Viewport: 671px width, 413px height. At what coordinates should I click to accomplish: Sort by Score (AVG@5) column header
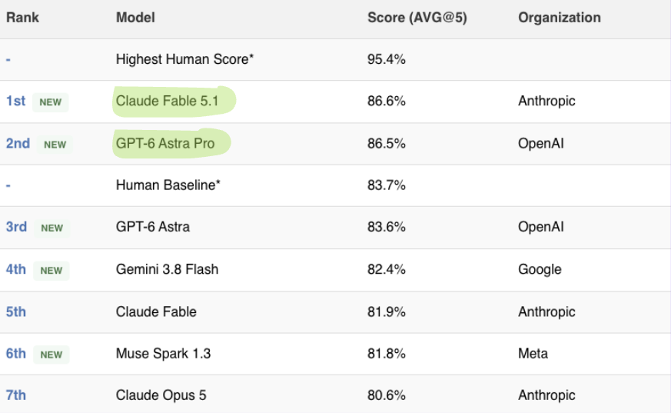(x=417, y=18)
